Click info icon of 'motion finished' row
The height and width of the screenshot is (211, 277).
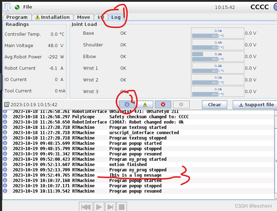pos(5,164)
